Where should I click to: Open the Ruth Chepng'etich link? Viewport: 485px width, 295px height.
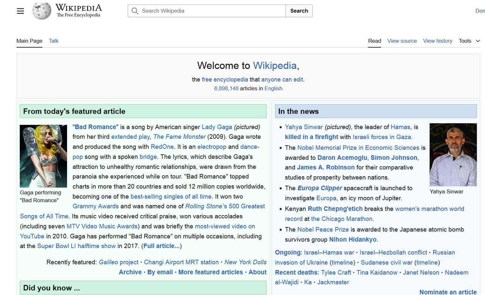click(335, 209)
